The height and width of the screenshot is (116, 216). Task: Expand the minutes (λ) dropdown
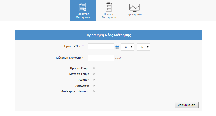(143, 47)
